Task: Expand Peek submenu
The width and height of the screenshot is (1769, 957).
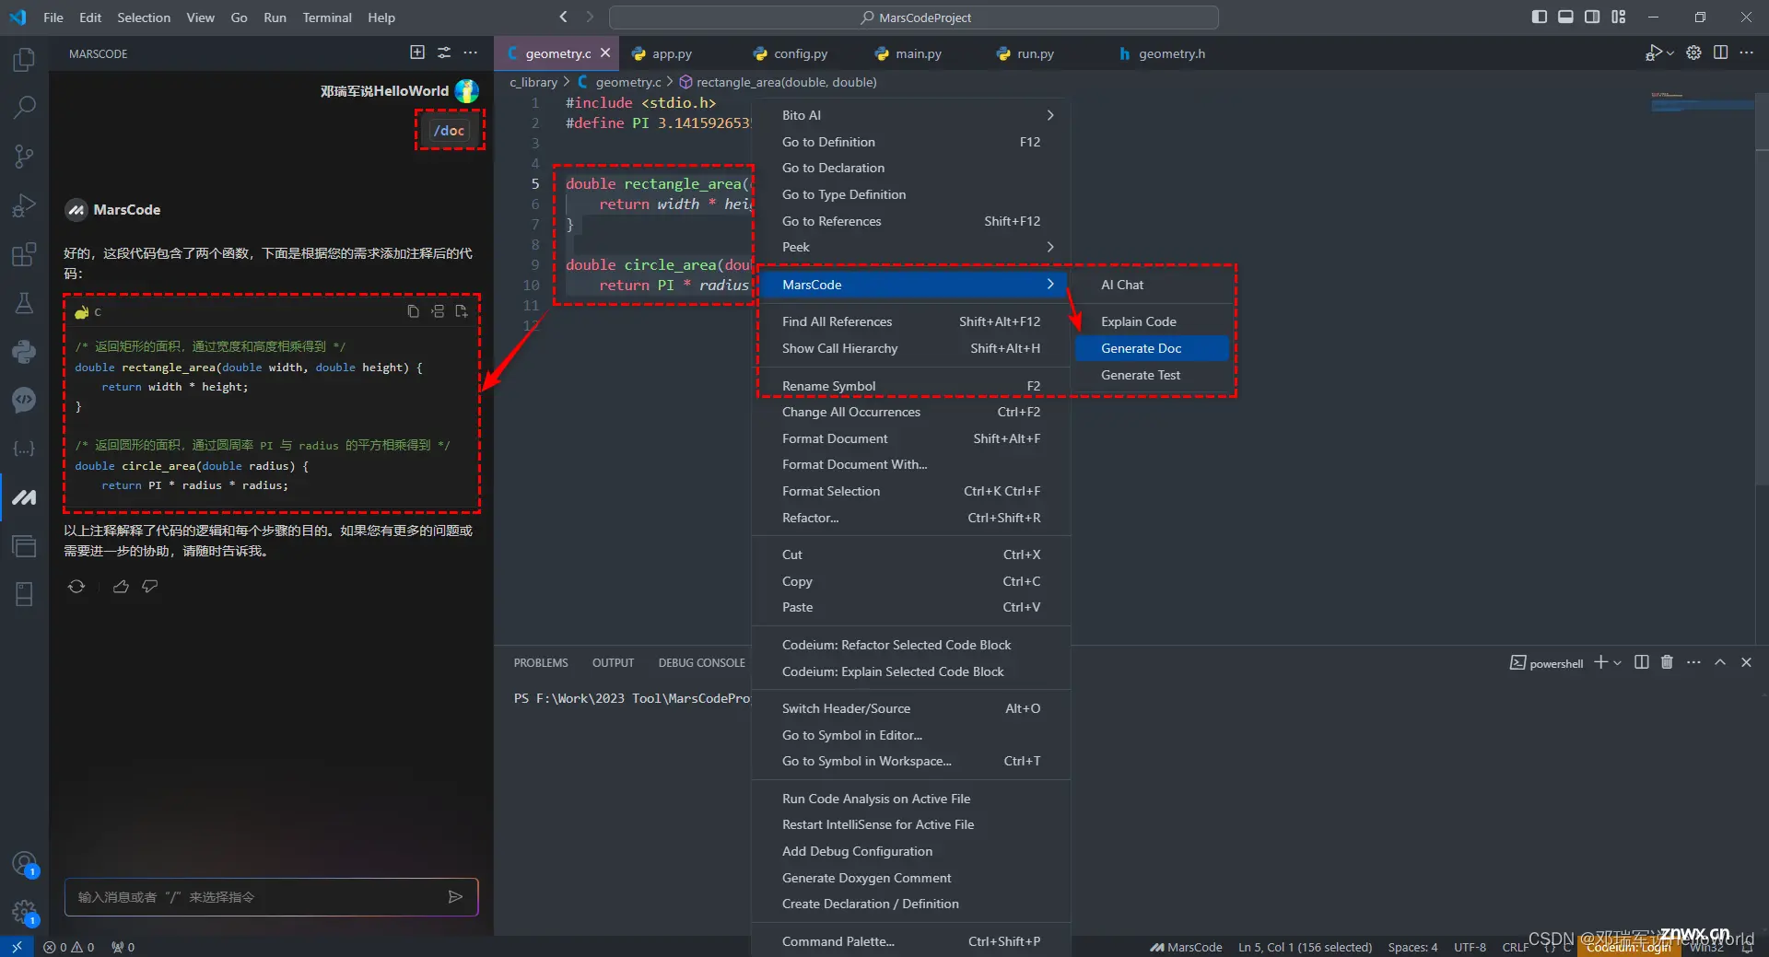Action: pyautogui.click(x=912, y=247)
